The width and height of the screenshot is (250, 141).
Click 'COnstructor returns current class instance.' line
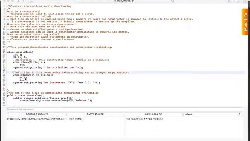click(41, 40)
